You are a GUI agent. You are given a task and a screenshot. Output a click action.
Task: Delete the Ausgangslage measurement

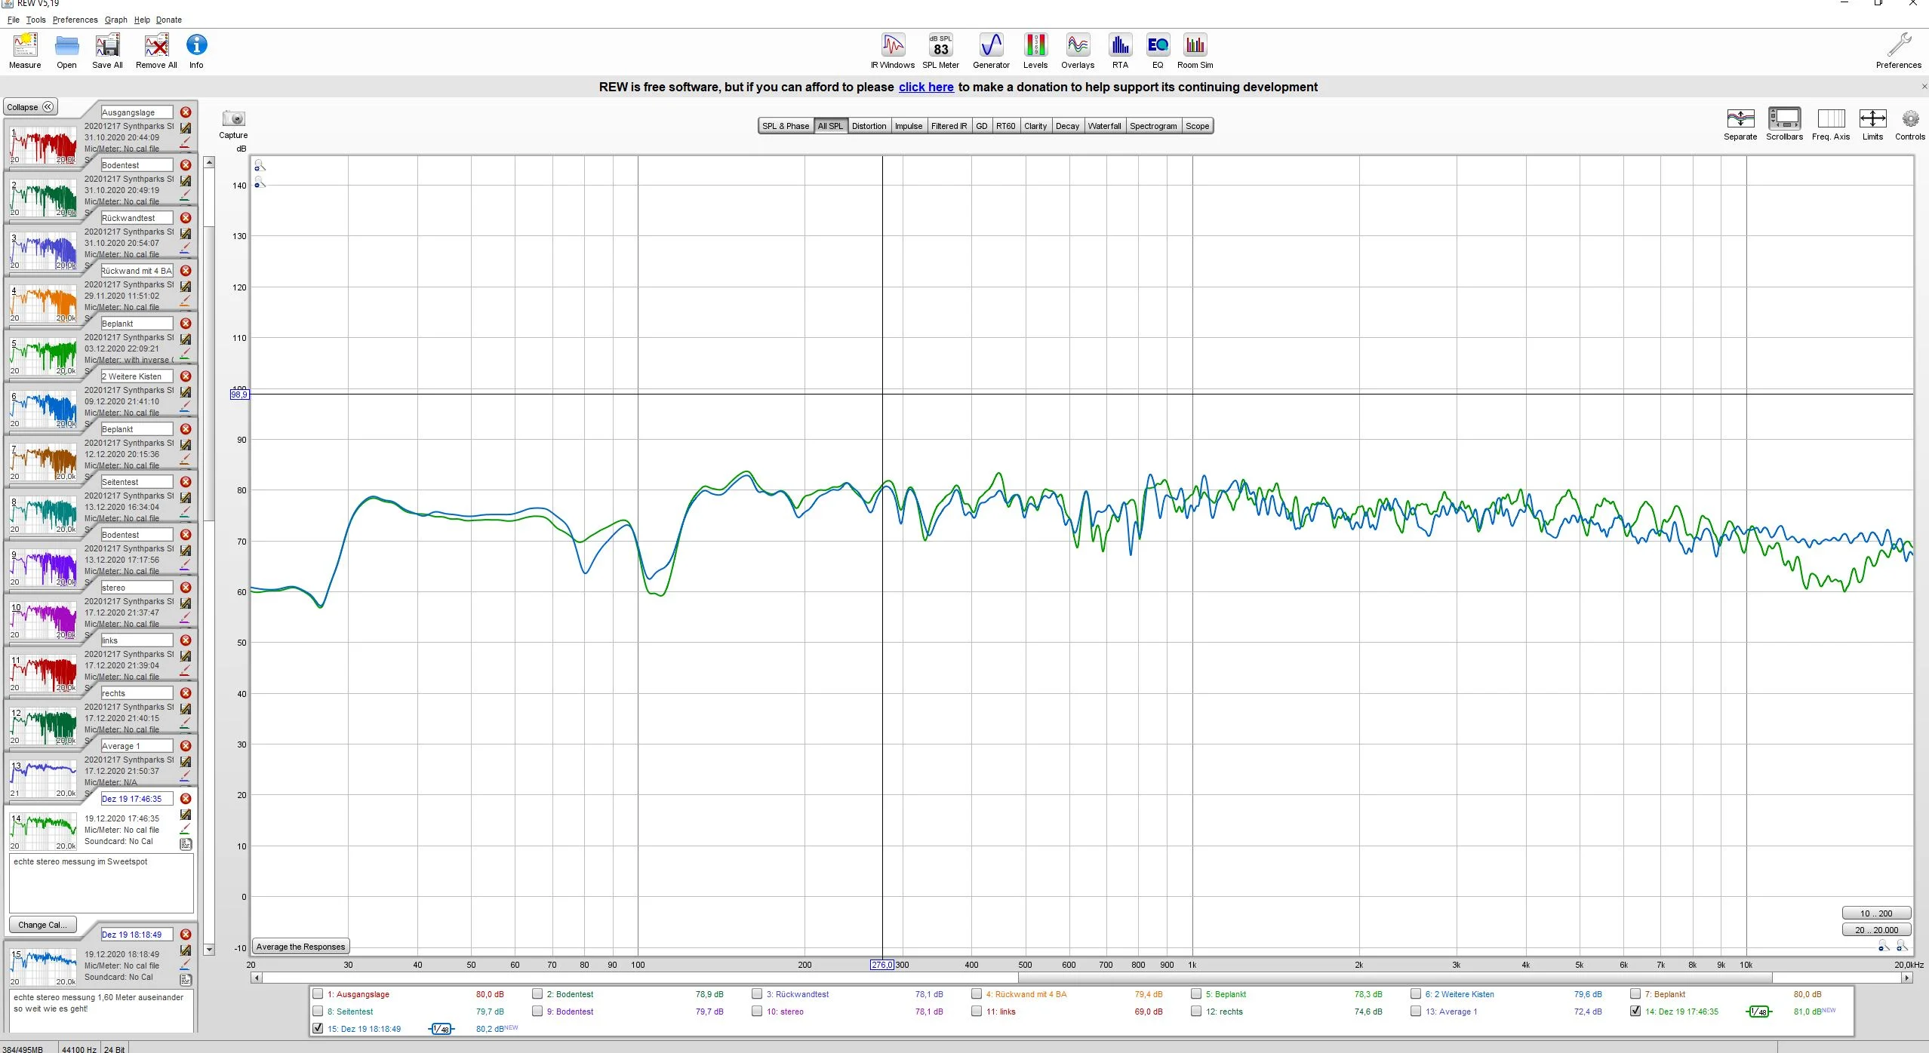[186, 112]
